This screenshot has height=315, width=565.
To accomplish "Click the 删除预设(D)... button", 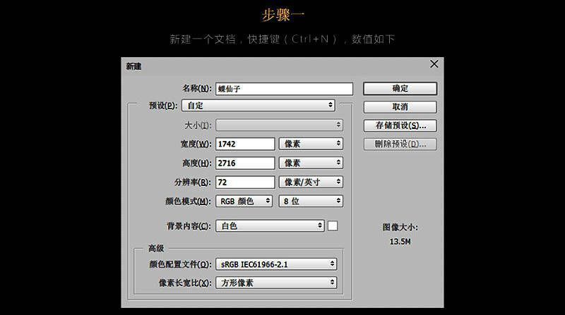I will click(400, 144).
